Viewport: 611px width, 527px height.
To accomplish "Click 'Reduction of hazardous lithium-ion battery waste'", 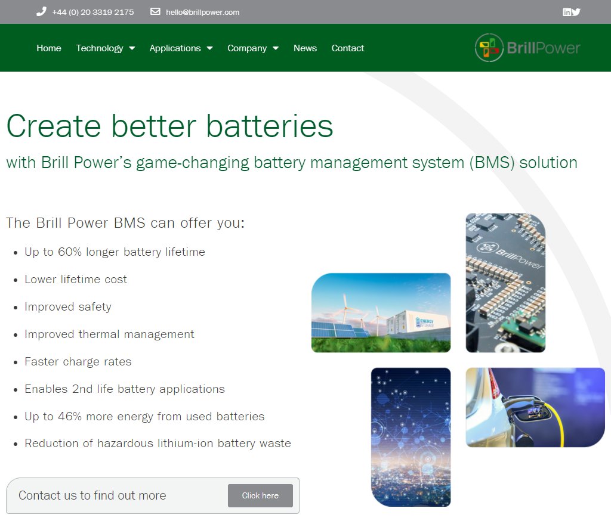I will tap(158, 444).
